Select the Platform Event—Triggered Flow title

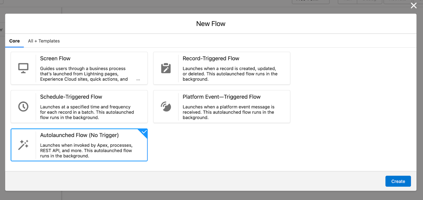(222, 97)
